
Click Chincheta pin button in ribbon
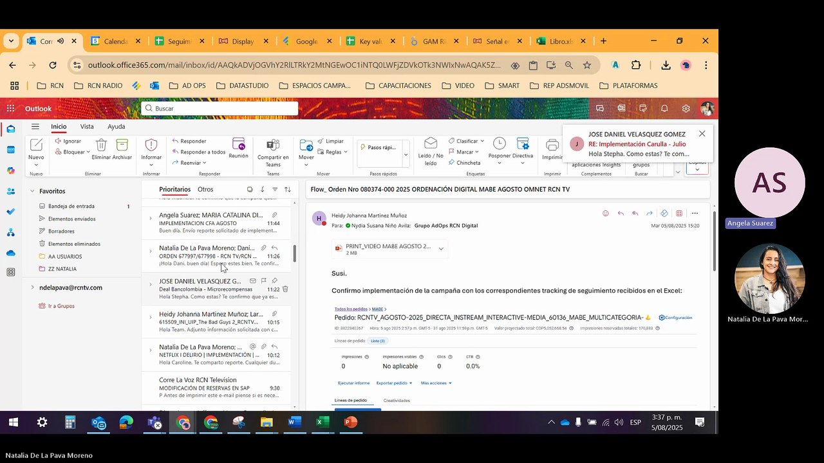pos(464,163)
